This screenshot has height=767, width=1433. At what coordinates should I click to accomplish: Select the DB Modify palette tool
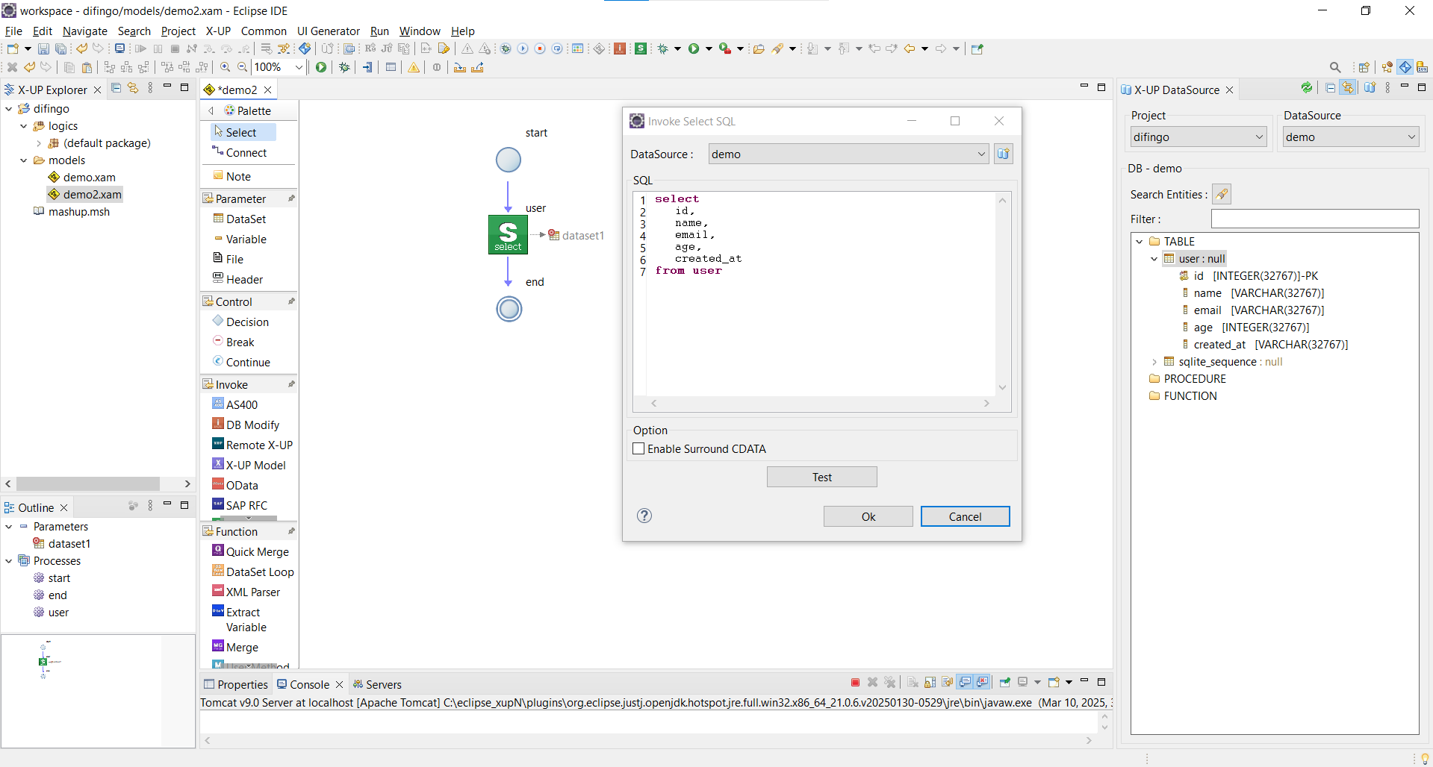click(x=252, y=425)
